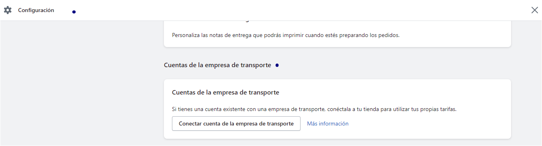
Task: Select the bold section heading above the transport card
Action: pos(218,65)
